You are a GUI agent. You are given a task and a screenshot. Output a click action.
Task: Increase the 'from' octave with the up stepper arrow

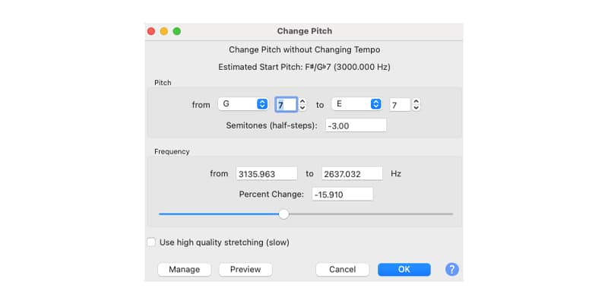click(x=302, y=101)
